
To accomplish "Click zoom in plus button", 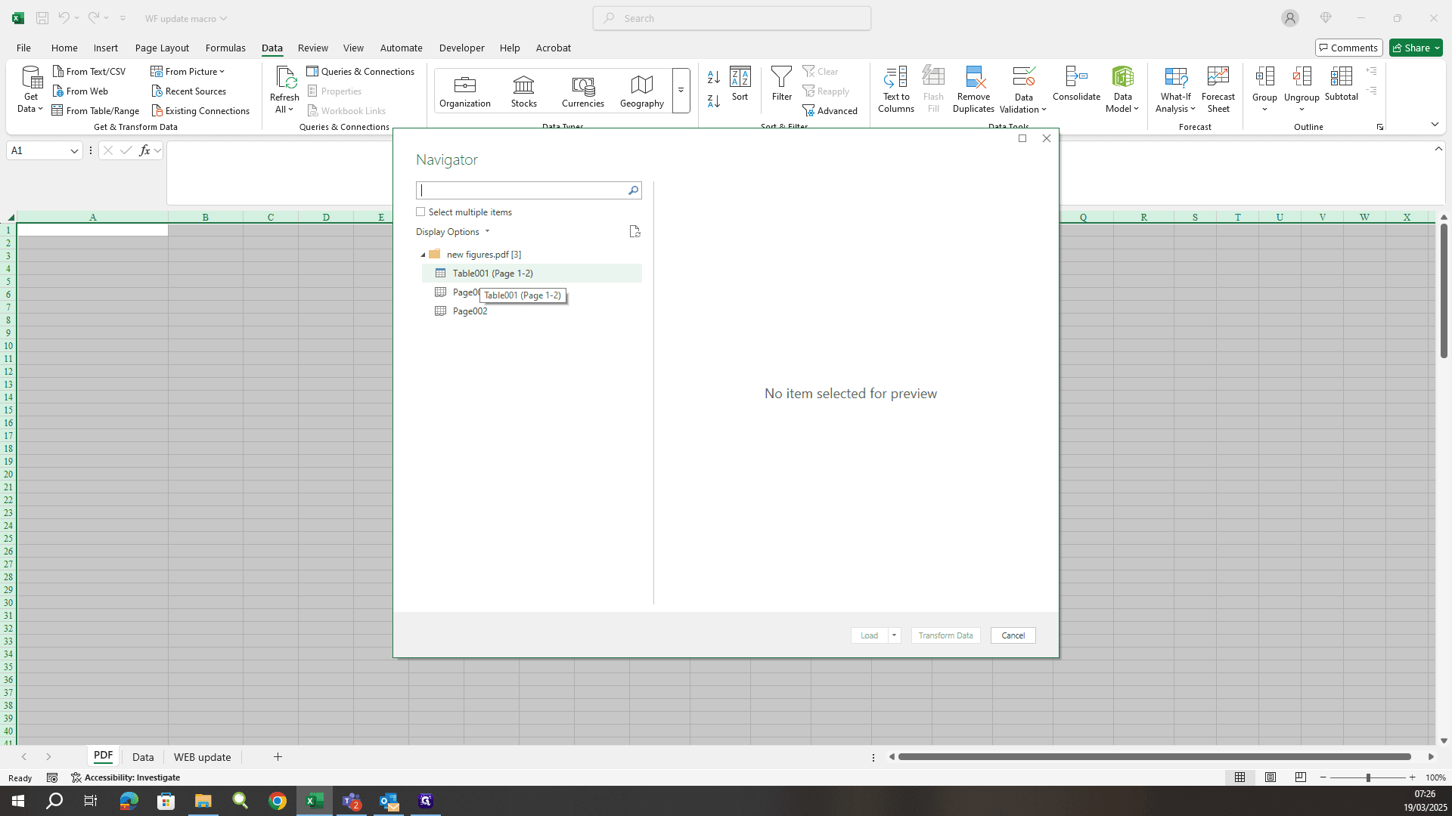I will point(1412,777).
